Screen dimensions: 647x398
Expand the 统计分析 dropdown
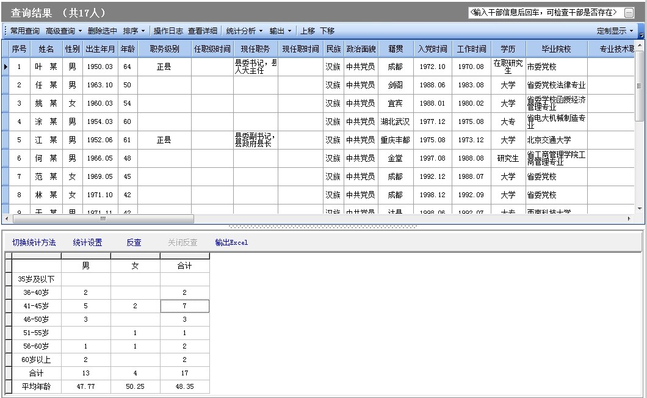point(244,31)
